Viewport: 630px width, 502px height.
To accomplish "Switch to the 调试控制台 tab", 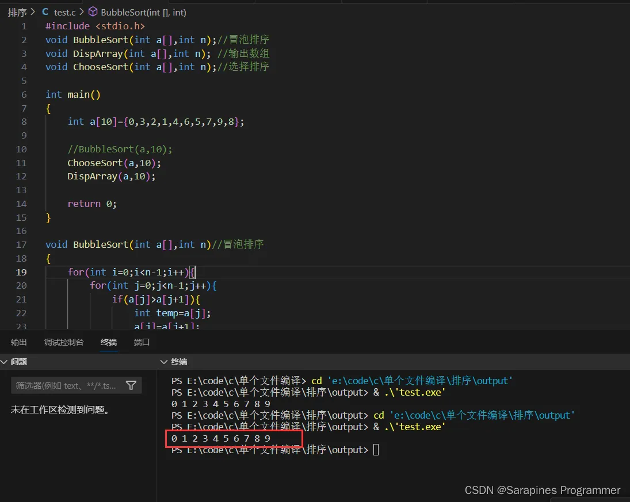I will 63,342.
